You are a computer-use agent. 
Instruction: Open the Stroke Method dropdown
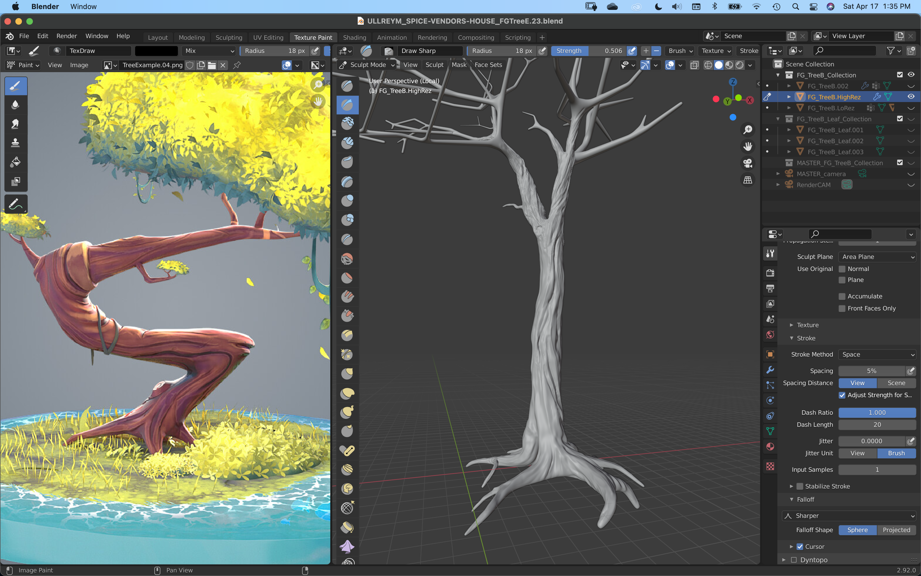coord(877,354)
